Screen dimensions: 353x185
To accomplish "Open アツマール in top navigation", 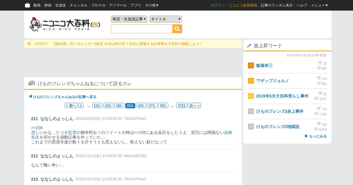I will point(118,5).
